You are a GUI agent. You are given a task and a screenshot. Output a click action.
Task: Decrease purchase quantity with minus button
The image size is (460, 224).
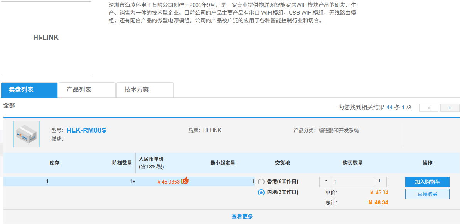326,182
